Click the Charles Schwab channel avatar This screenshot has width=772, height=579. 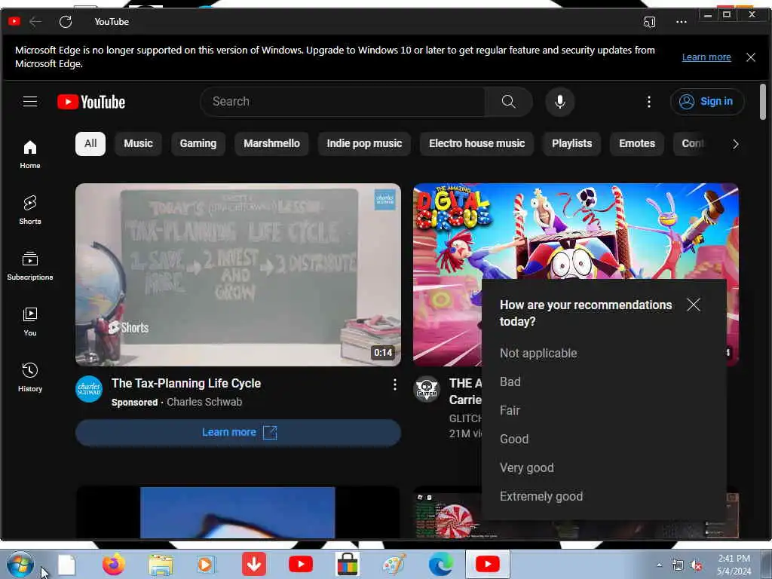coord(89,389)
